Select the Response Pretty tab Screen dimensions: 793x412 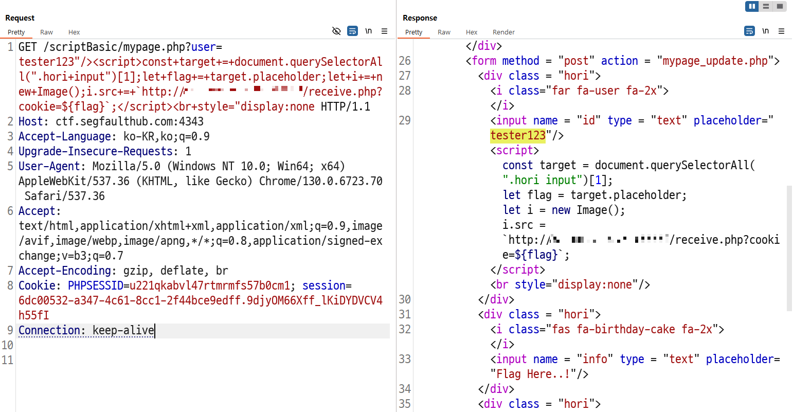point(414,32)
